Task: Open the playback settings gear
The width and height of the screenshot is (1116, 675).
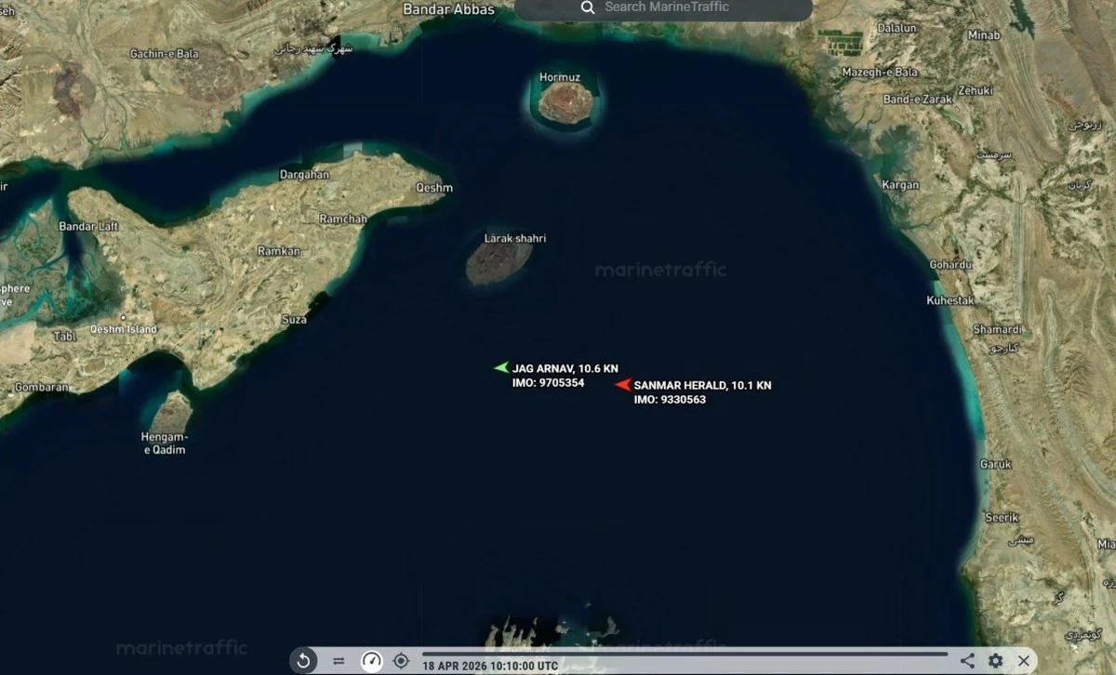Action: (994, 659)
